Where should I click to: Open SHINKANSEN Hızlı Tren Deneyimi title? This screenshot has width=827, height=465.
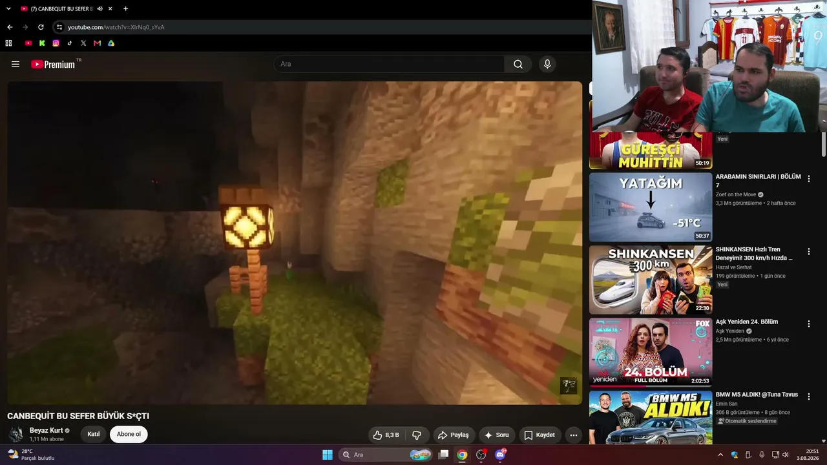coord(754,254)
